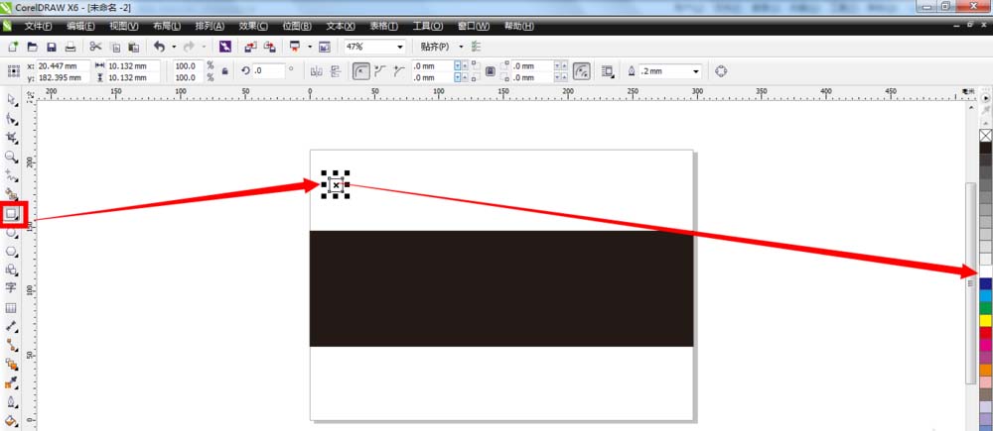Viewport: 993px width, 431px height.
Task: Copy the selected object
Action: [x=115, y=47]
